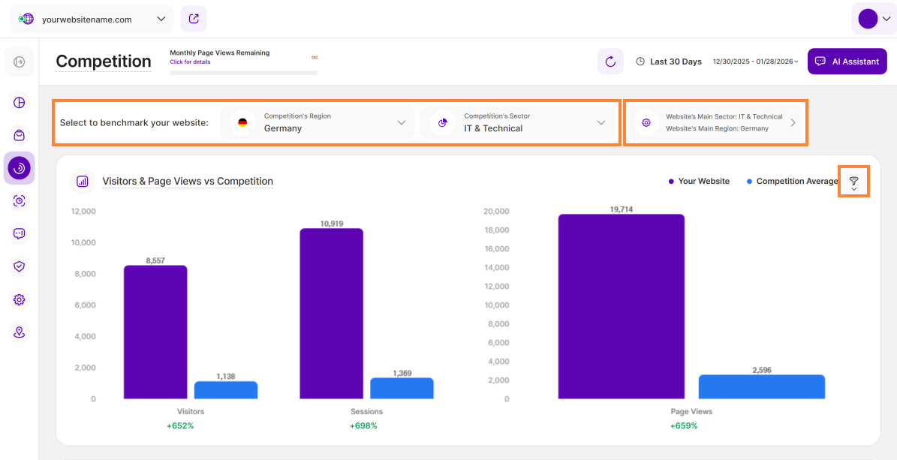
Task: Expand the collapsed sidebar with arrow icon
Action: pos(20,62)
